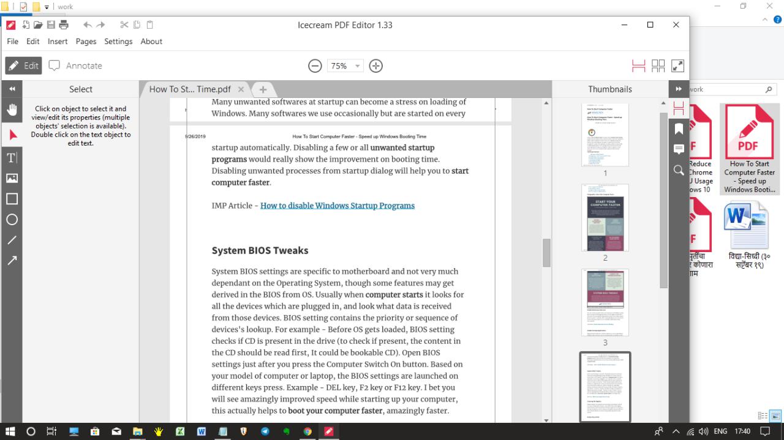Viewport: 784px width, 440px height.
Task: Select page 2 thumbnail
Action: 605,218
